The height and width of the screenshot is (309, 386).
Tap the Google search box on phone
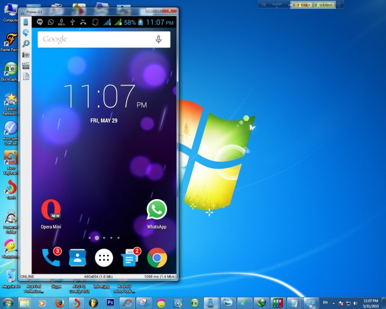coord(104,39)
